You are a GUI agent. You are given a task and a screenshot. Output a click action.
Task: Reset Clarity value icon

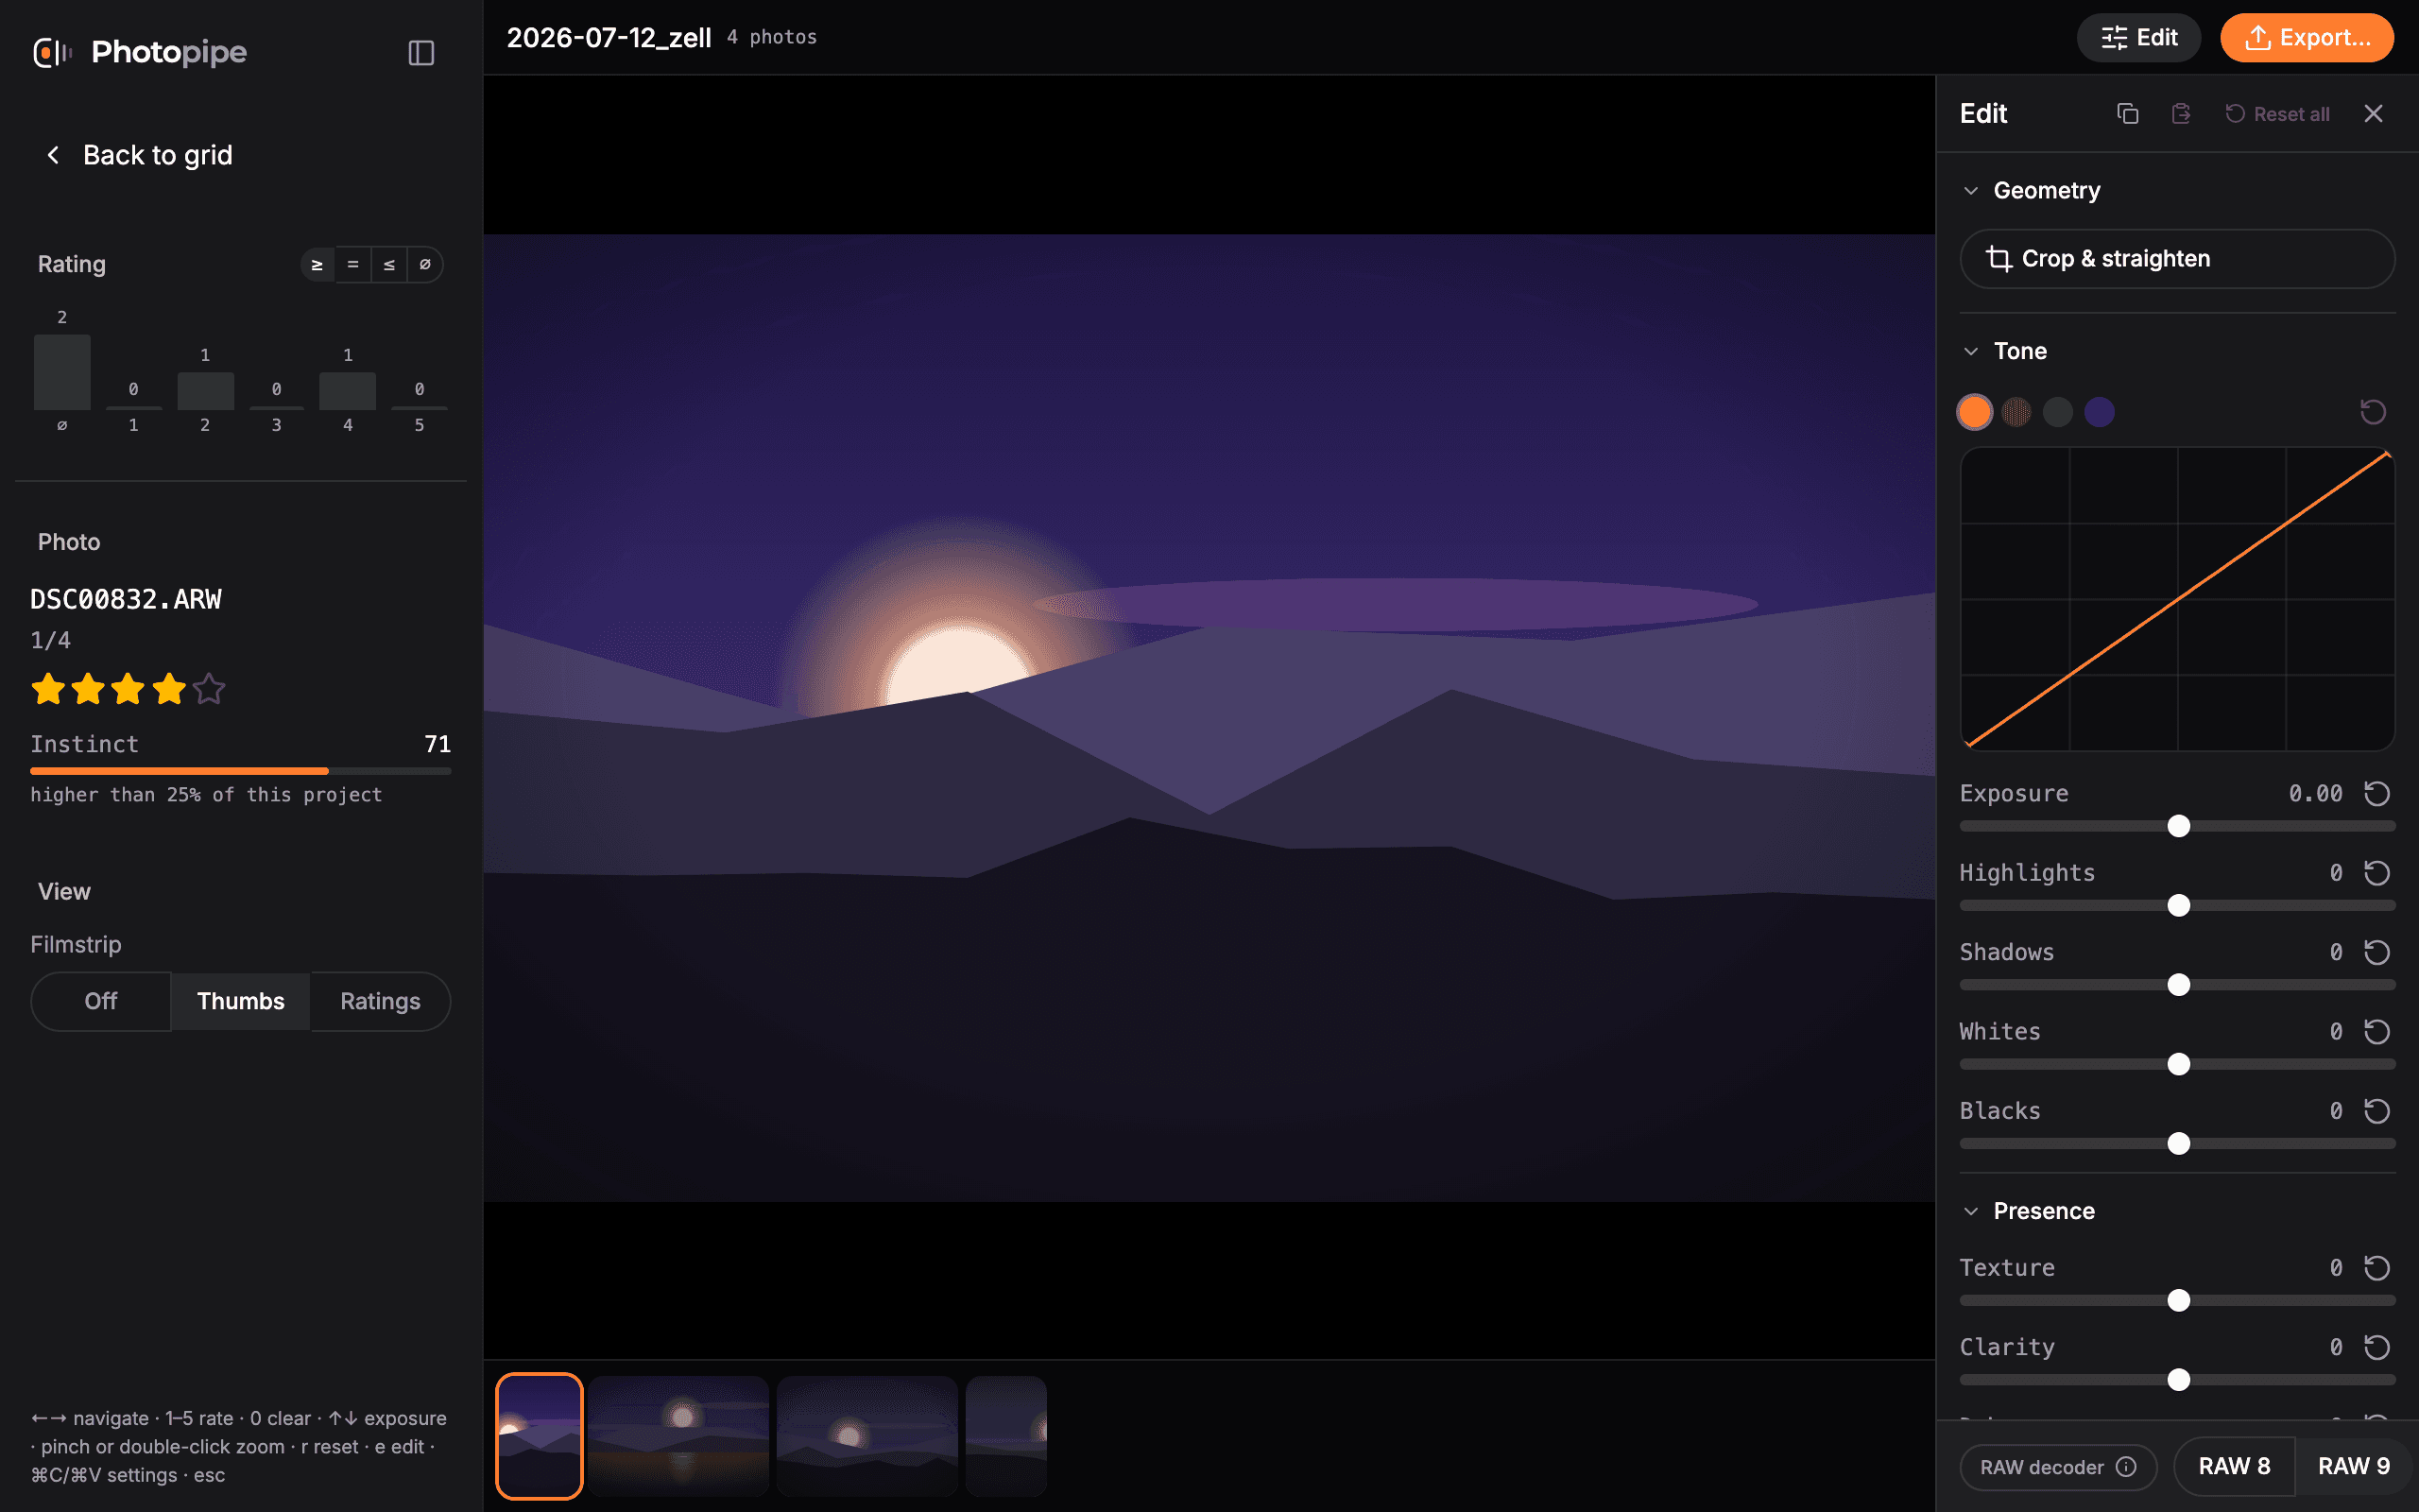click(x=2377, y=1347)
